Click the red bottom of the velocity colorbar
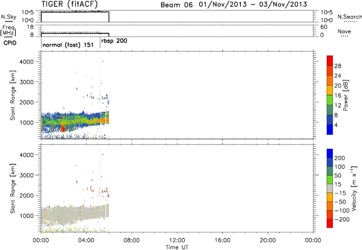The image size is (362, 250). tap(330, 223)
